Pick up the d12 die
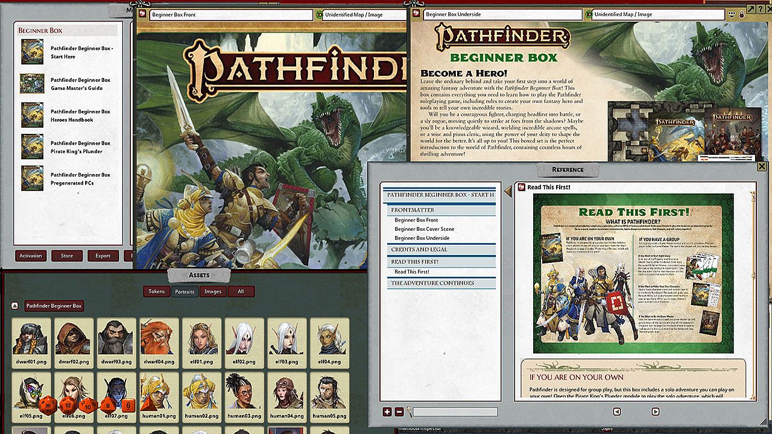This screenshot has width=772, height=434. [68, 405]
